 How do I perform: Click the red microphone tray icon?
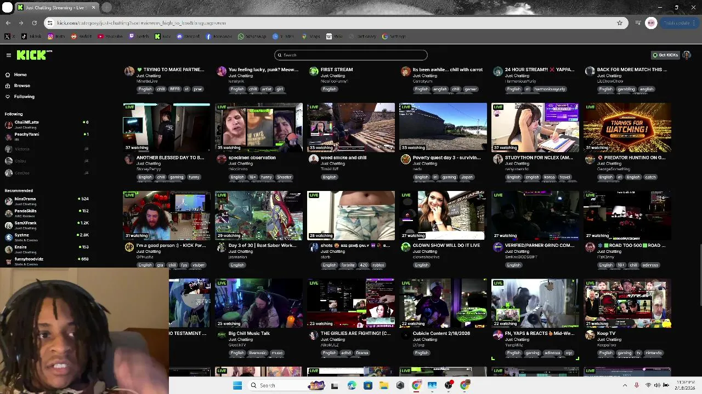coord(636,385)
